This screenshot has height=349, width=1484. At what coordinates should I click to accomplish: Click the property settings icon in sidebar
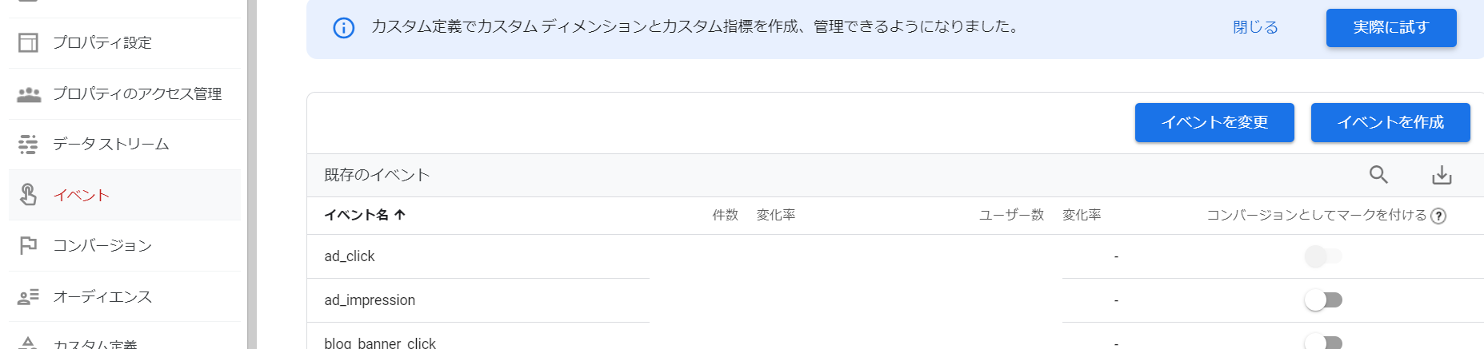[x=28, y=42]
